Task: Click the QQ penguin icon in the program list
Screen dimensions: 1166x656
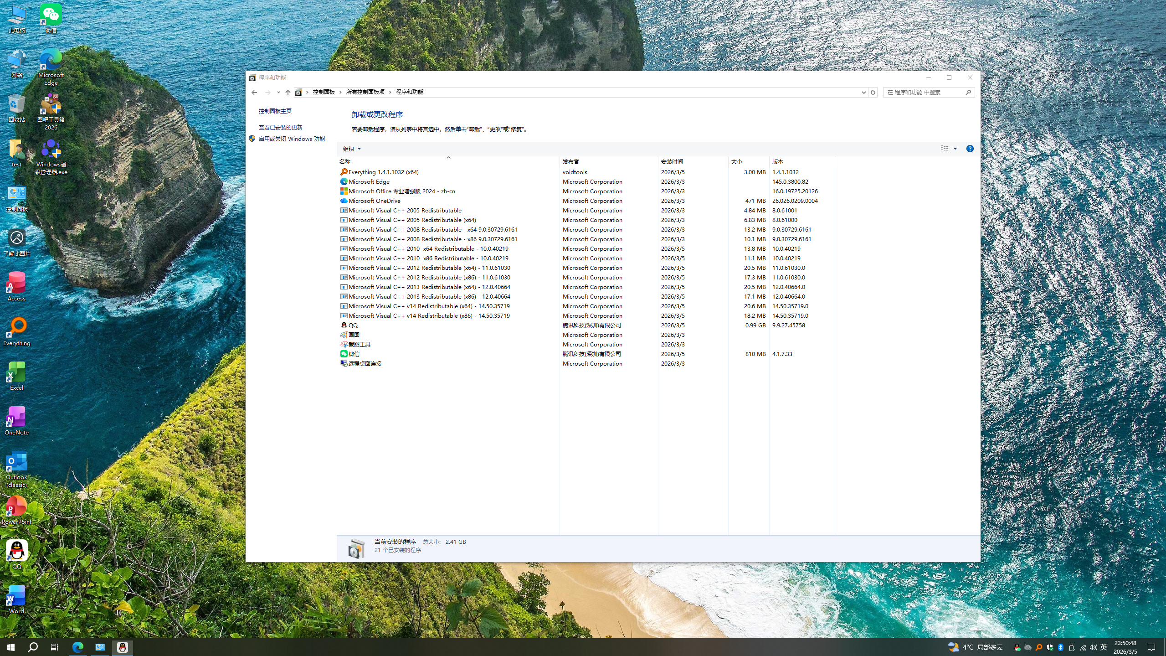Action: pos(344,325)
